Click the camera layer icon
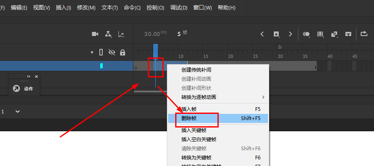 tap(95, 34)
